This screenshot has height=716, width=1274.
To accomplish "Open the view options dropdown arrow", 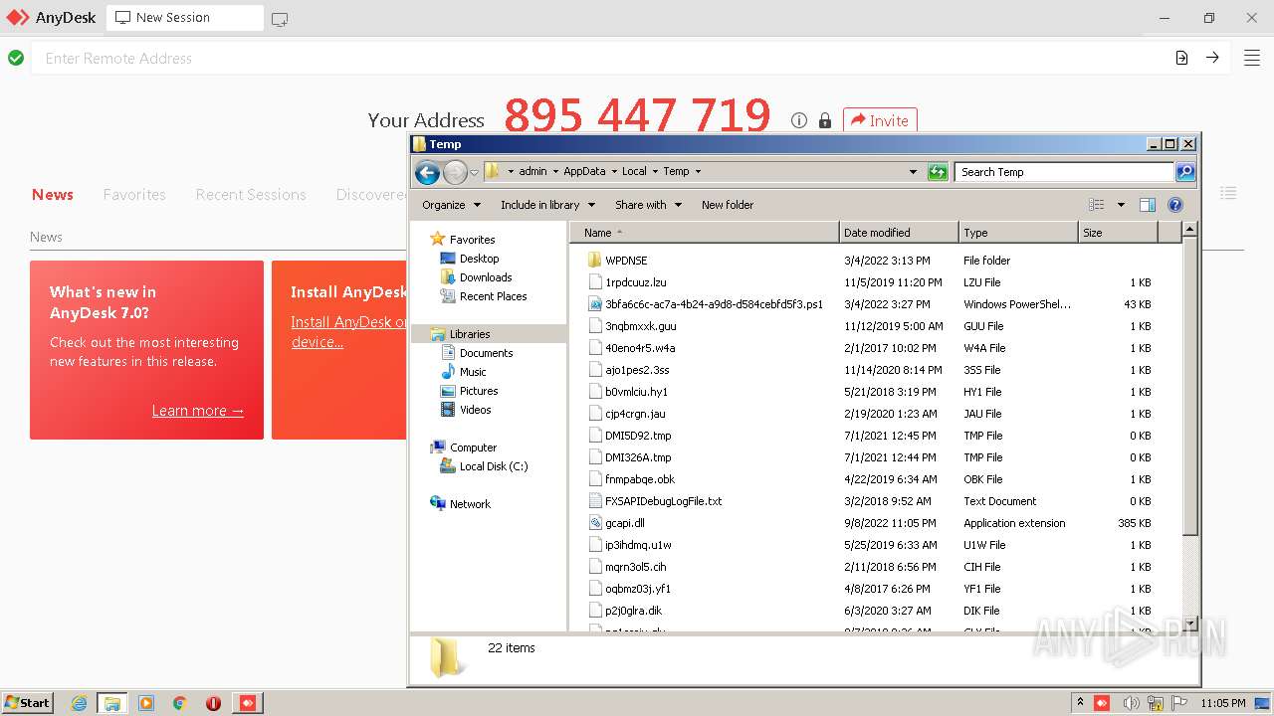I will click(x=1121, y=205).
